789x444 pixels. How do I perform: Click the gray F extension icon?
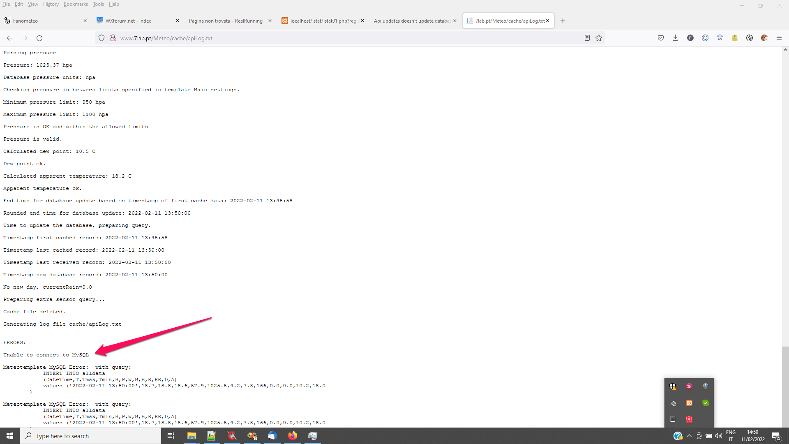point(690,38)
